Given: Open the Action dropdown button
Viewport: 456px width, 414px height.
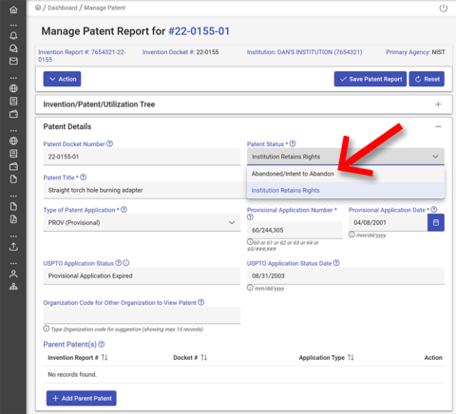Looking at the screenshot, I should coord(62,79).
